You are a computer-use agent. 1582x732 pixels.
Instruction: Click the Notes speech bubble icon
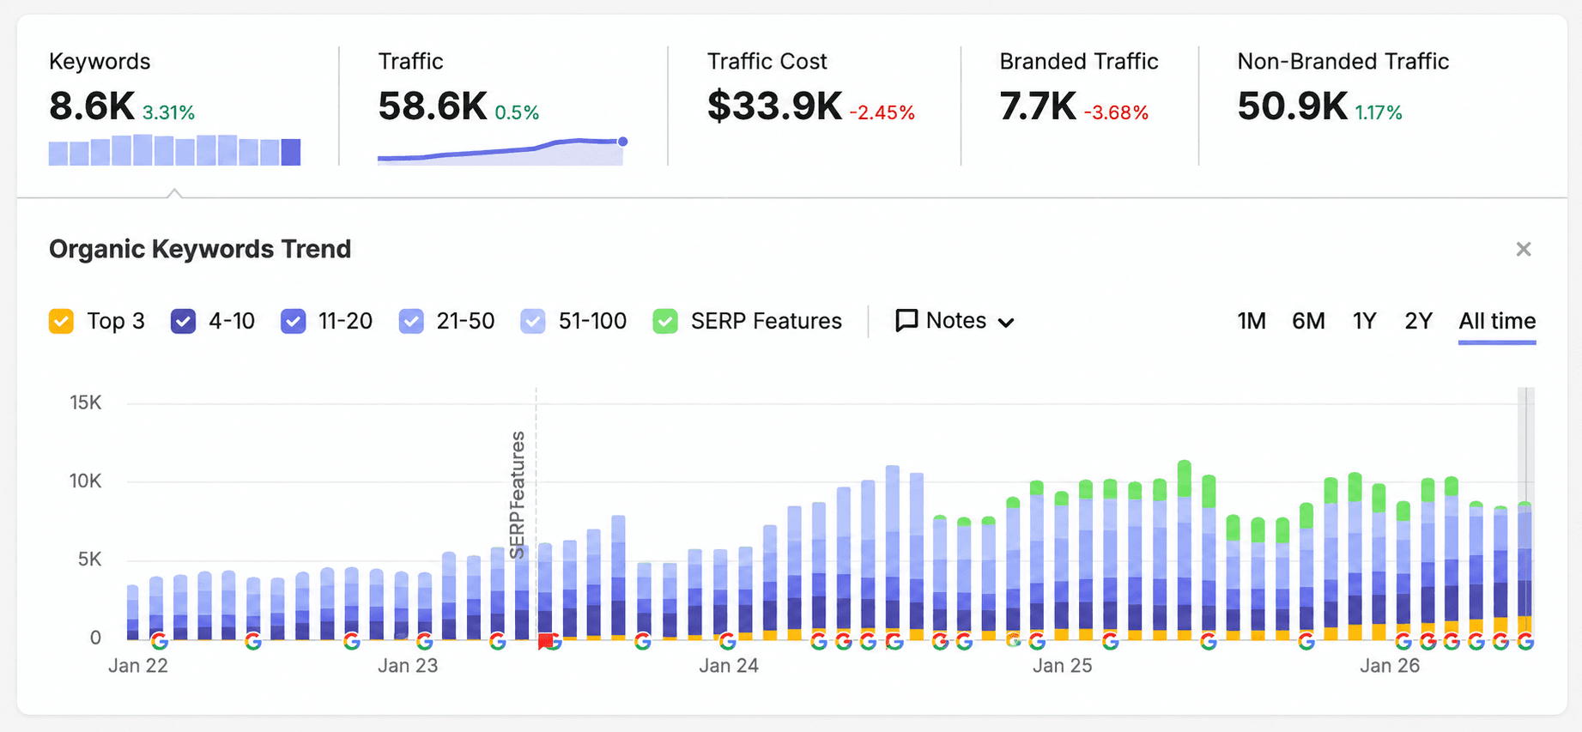(x=906, y=321)
